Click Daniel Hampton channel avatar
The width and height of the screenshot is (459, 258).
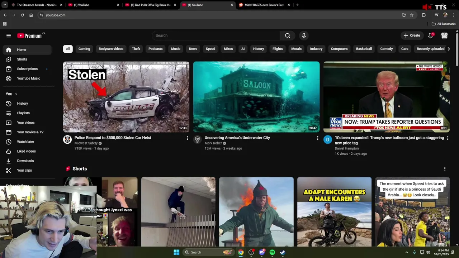pyautogui.click(x=328, y=140)
